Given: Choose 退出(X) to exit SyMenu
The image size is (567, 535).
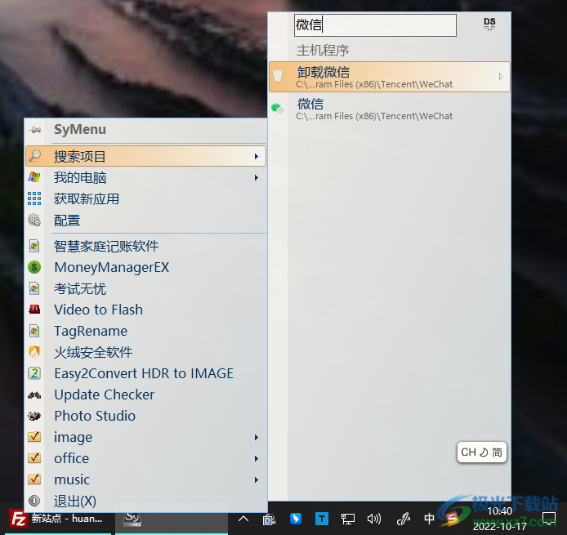Looking at the screenshot, I should [146, 501].
